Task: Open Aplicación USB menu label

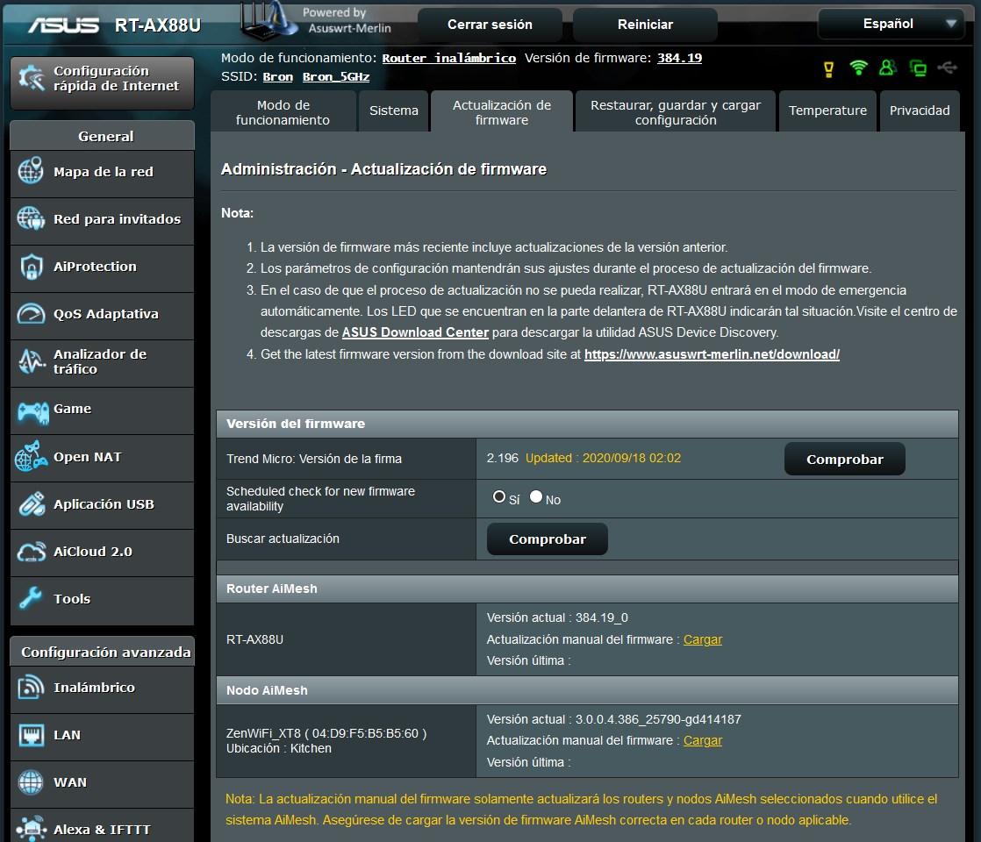Action: click(104, 504)
